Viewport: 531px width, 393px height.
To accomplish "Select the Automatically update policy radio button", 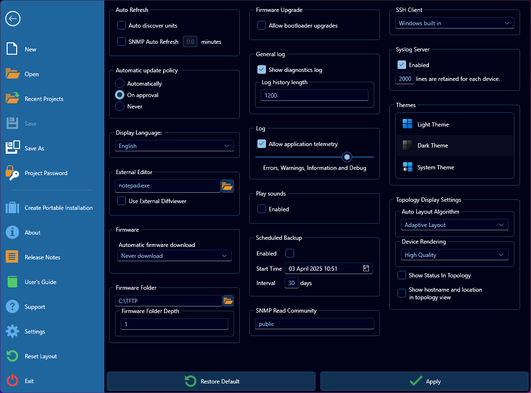I will click(120, 83).
